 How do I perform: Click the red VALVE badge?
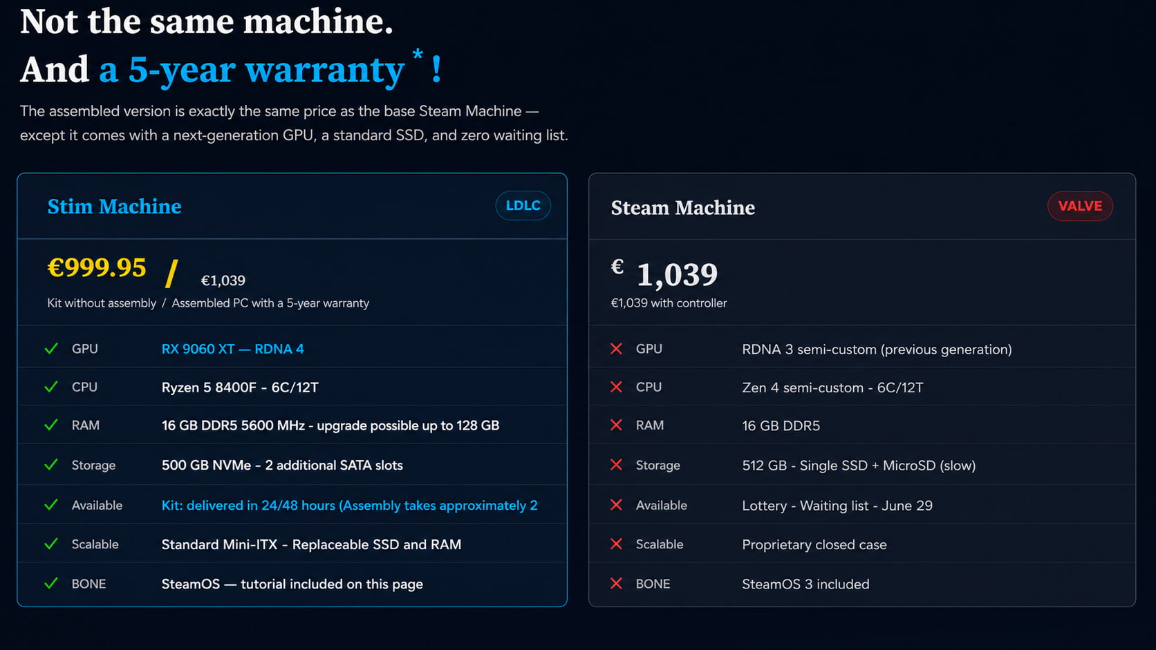pos(1080,206)
